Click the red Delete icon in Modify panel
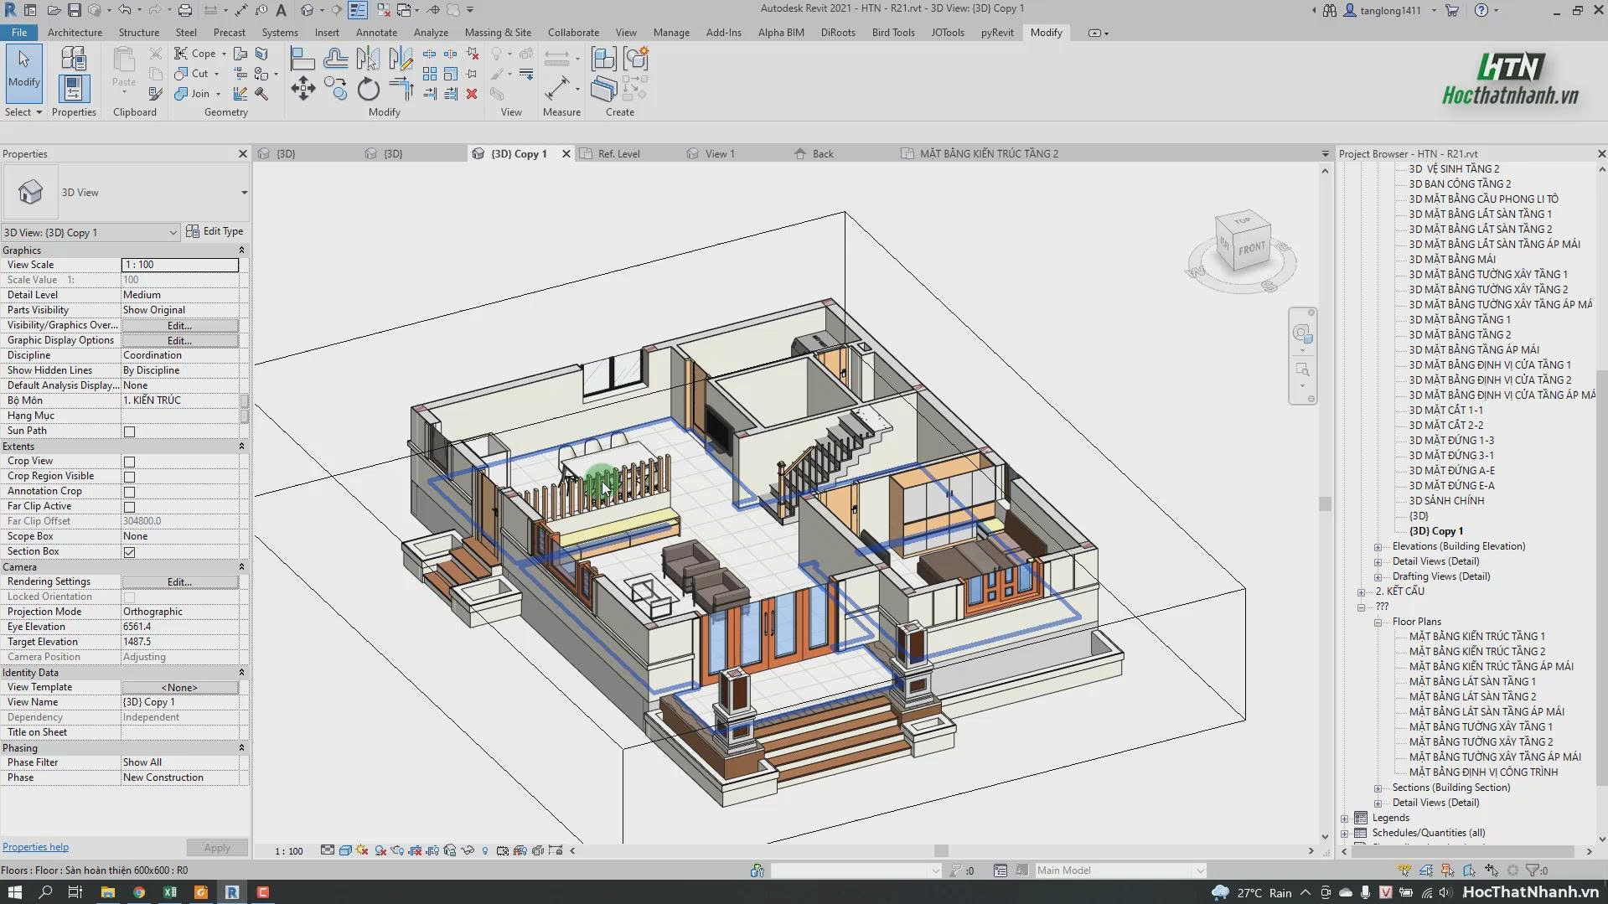 tap(472, 94)
